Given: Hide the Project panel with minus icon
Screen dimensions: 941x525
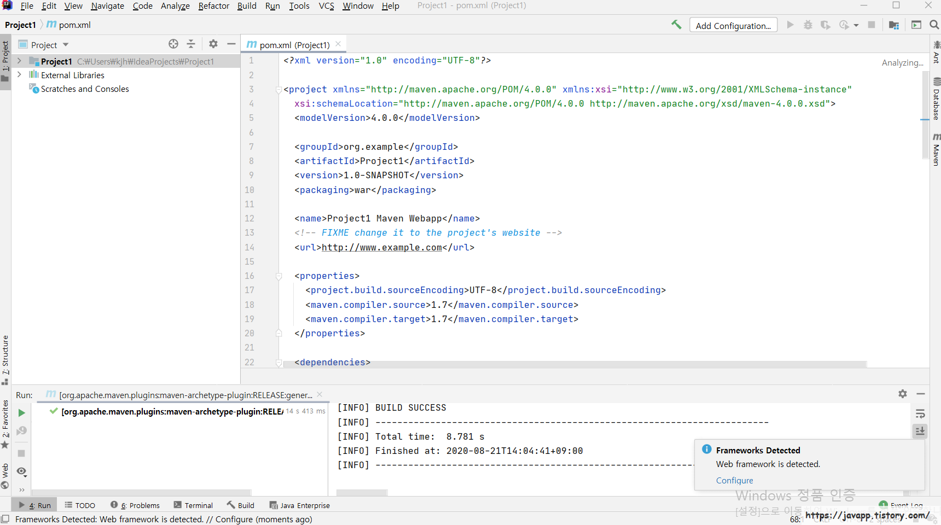Looking at the screenshot, I should click(231, 44).
